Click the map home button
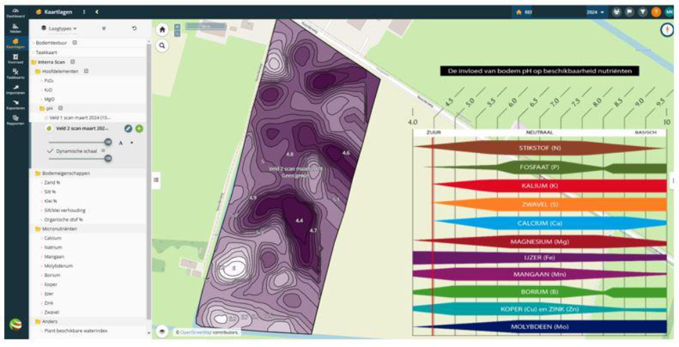Screen dimensions: 679x347 [x=162, y=29]
